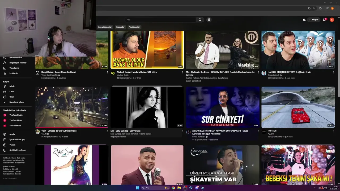Click the page vertical scrollbar
This screenshot has width=340, height=191.
339,68
